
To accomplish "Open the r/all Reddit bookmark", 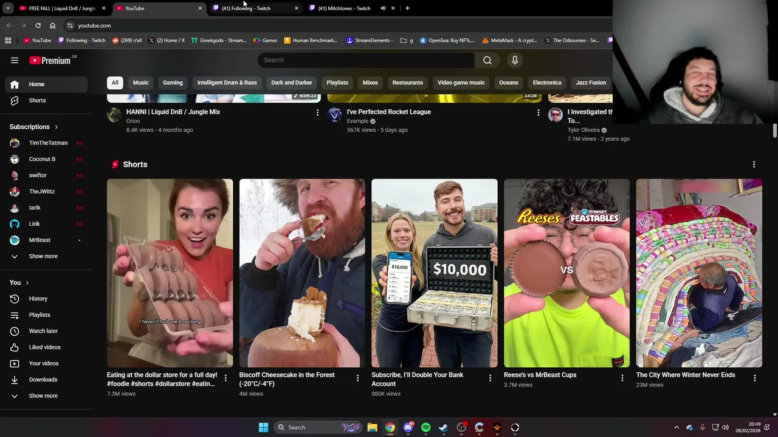I will click(x=127, y=41).
